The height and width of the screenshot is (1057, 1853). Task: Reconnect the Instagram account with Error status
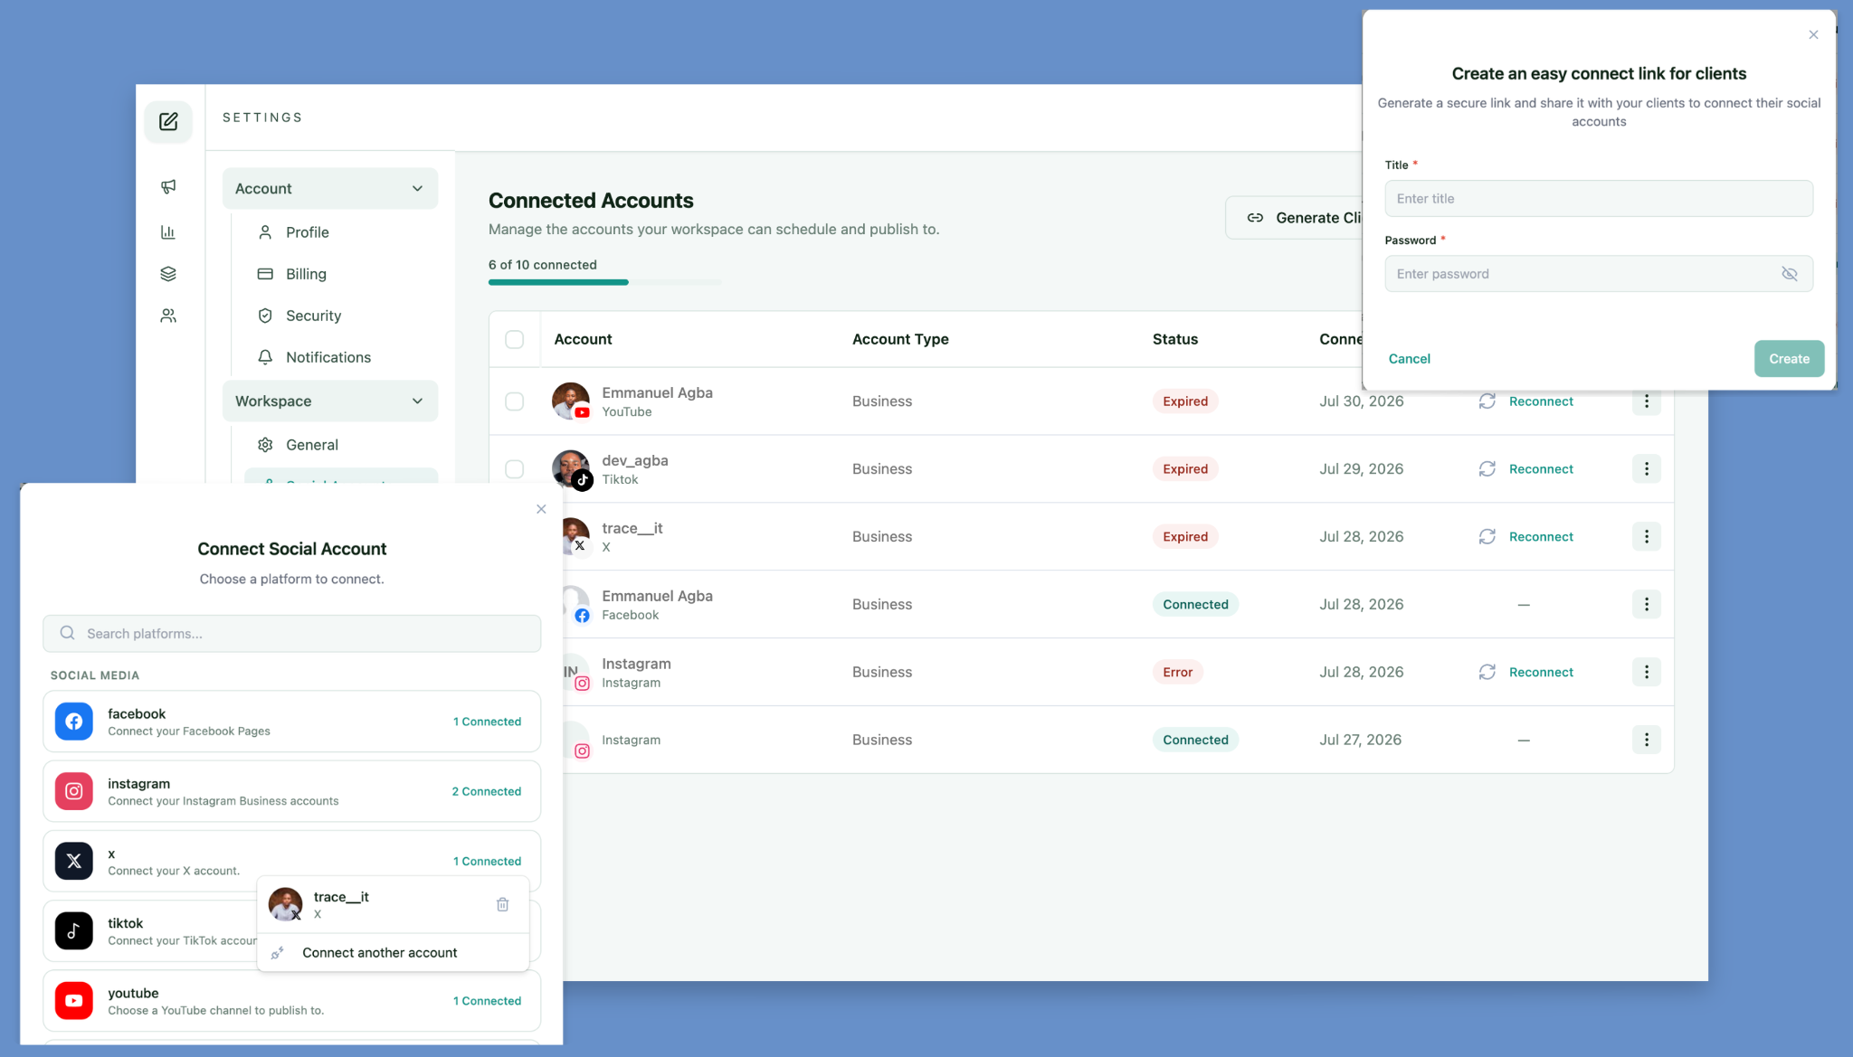1541,672
